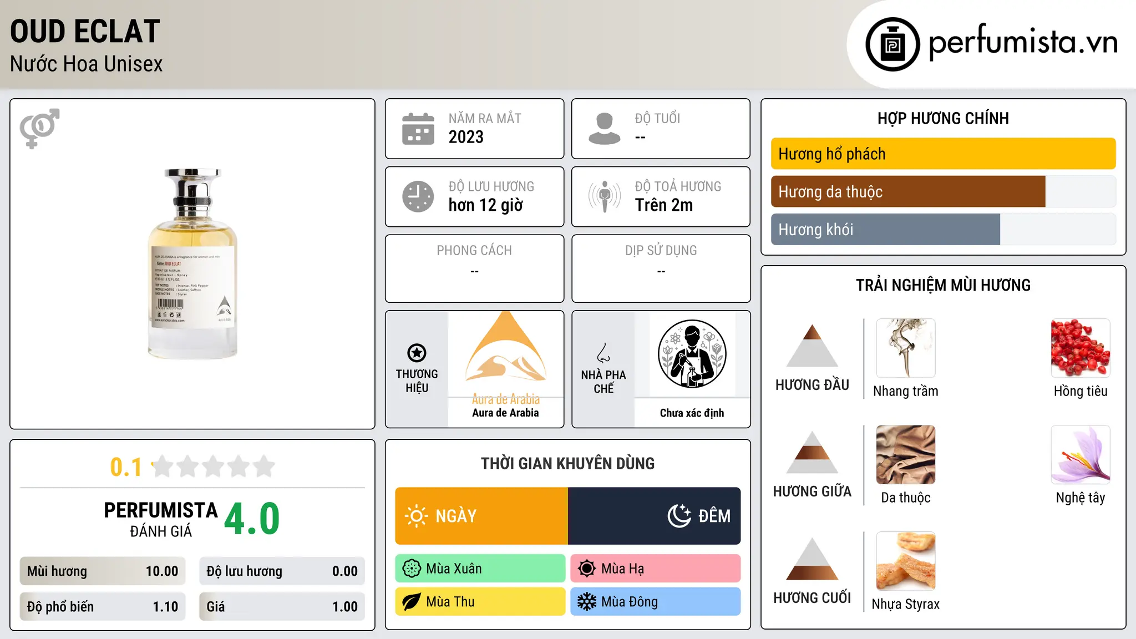Select the Ngày daytime segment
The image size is (1136, 639).
click(x=481, y=516)
